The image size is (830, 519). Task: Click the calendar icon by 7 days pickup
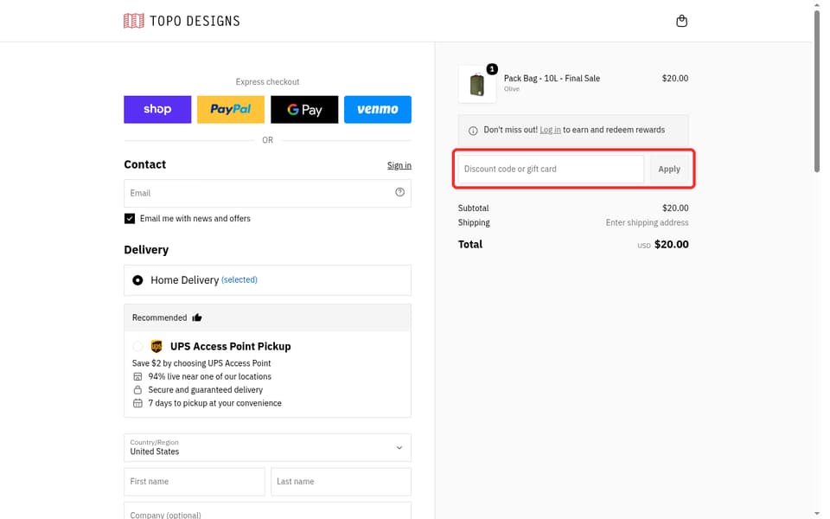137,403
